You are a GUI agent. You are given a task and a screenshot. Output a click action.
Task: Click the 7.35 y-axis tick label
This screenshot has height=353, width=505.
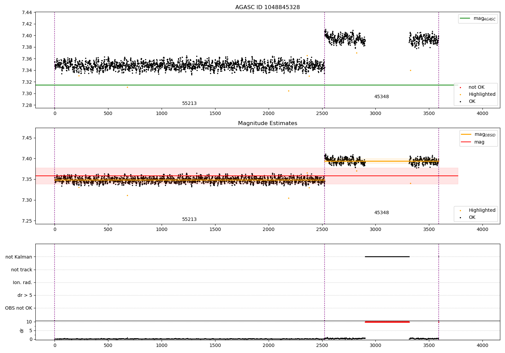click(x=27, y=179)
